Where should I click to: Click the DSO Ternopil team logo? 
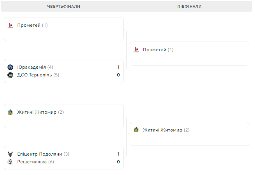coord(10,75)
